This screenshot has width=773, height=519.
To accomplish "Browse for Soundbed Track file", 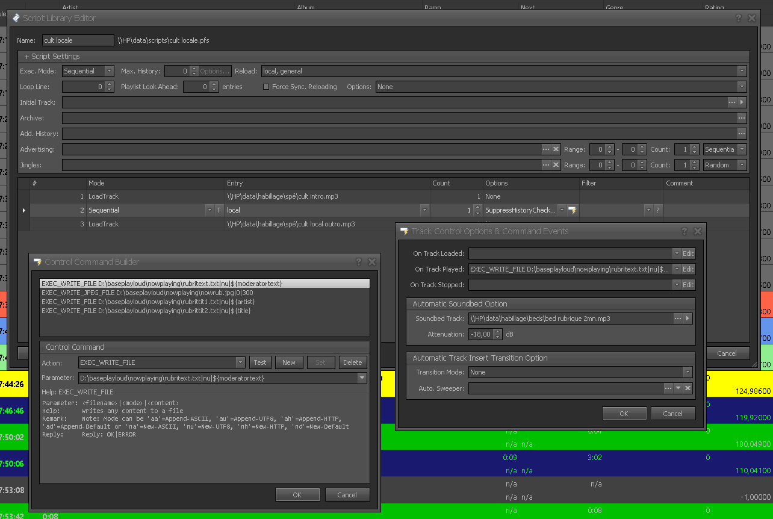I will tap(677, 319).
